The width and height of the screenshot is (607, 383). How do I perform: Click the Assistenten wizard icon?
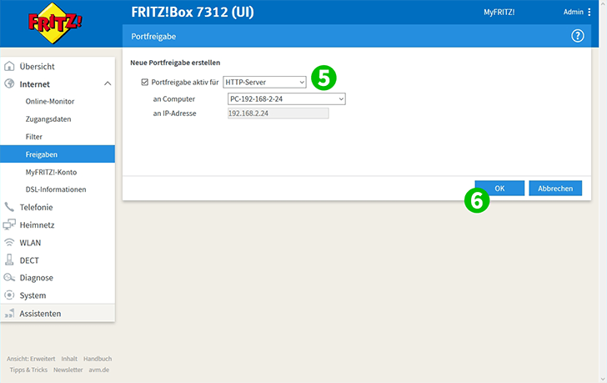(9, 313)
